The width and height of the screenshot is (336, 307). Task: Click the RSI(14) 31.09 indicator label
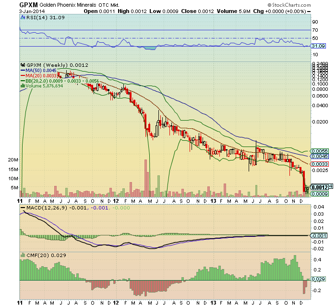46,18
